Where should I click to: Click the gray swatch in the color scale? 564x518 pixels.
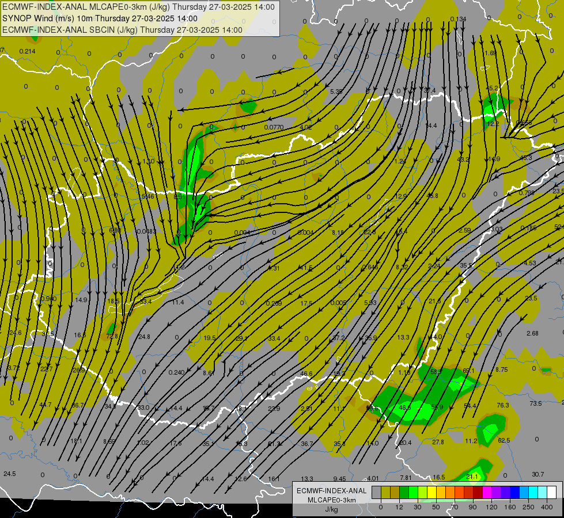point(376,492)
